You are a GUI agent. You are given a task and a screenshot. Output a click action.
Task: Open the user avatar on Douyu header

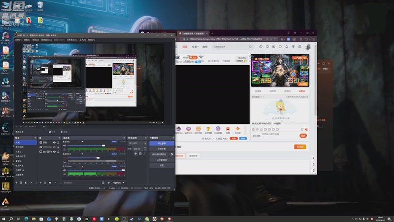coord(308,46)
